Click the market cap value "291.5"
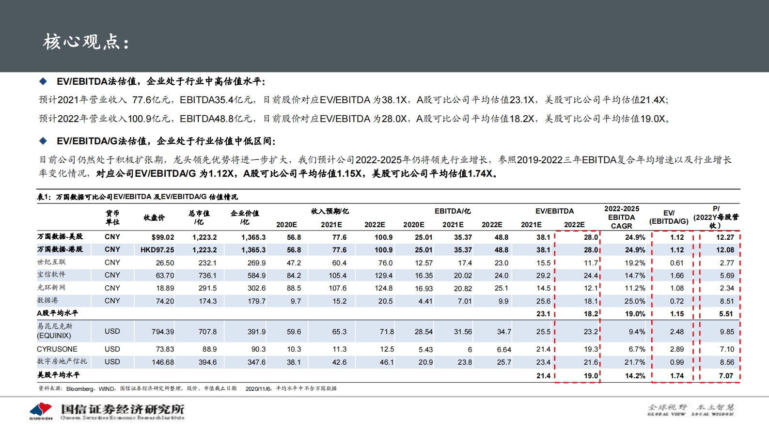 click(x=207, y=288)
